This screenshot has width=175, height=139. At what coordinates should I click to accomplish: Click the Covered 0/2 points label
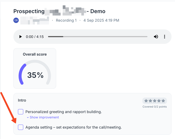tap(154, 107)
